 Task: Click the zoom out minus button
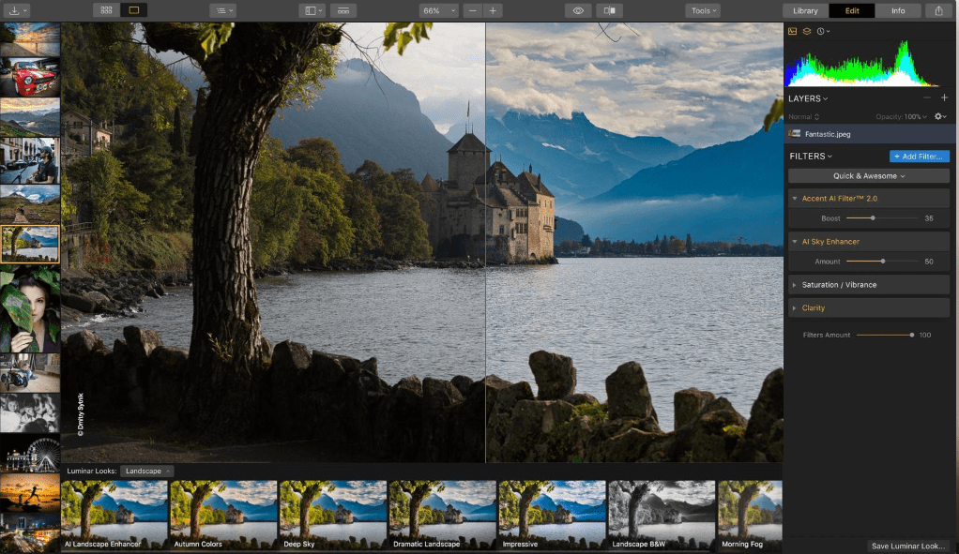472,10
